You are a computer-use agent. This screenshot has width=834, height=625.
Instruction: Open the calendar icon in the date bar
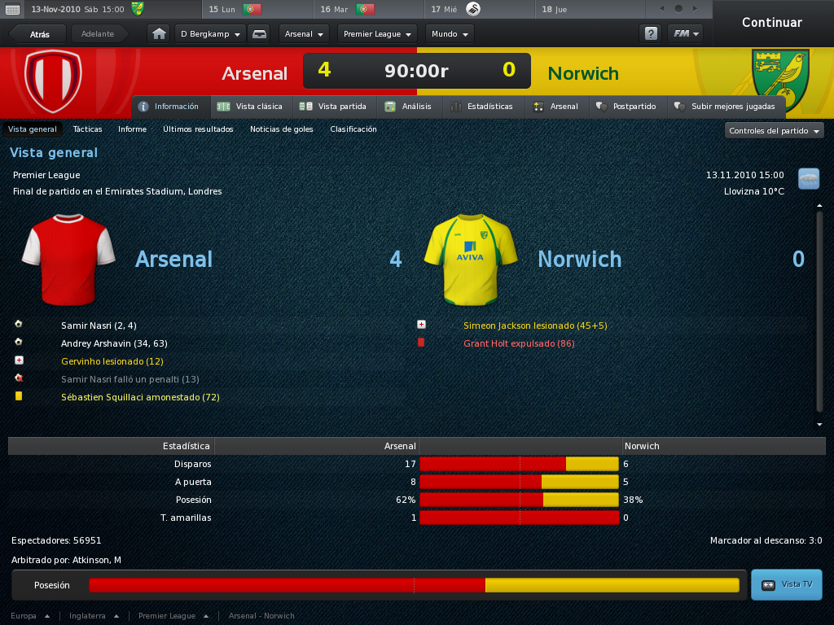click(12, 10)
